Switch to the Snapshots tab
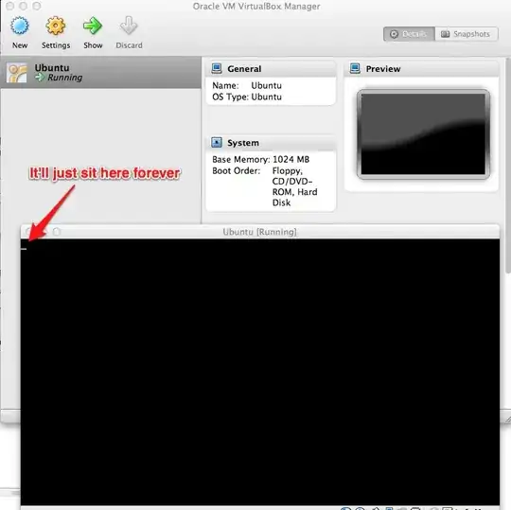Viewport: 511px width, 510px height. pyautogui.click(x=466, y=34)
